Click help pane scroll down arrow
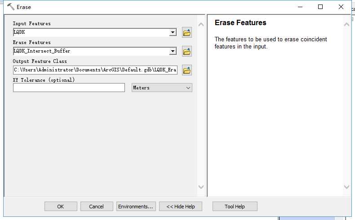 pos(346,187)
